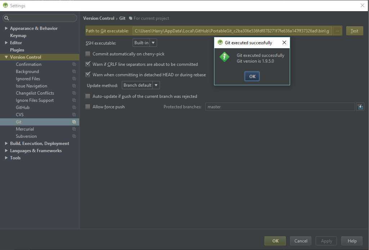Expand the Tools settings section
Image resolution: width=369 pixels, height=250 pixels.
point(6,158)
